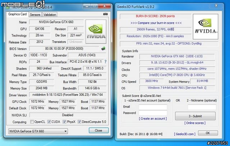Viewport: 230px width, 146px height.
Task: Click the GPU name field NVIDIA GeForce GTX 660
Action: 56,22
